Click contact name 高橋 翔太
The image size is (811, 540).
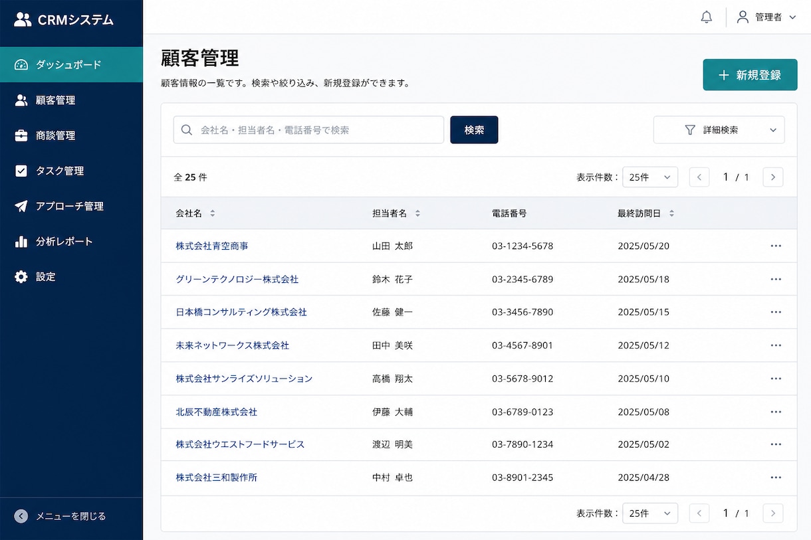393,379
